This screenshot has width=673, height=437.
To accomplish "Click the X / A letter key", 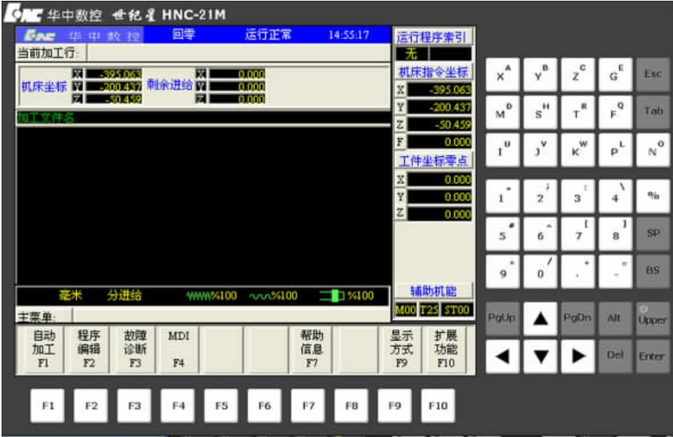I will pos(503,74).
